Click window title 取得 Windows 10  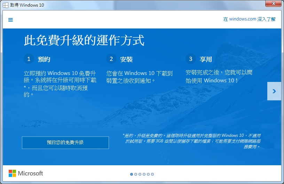click(27, 5)
